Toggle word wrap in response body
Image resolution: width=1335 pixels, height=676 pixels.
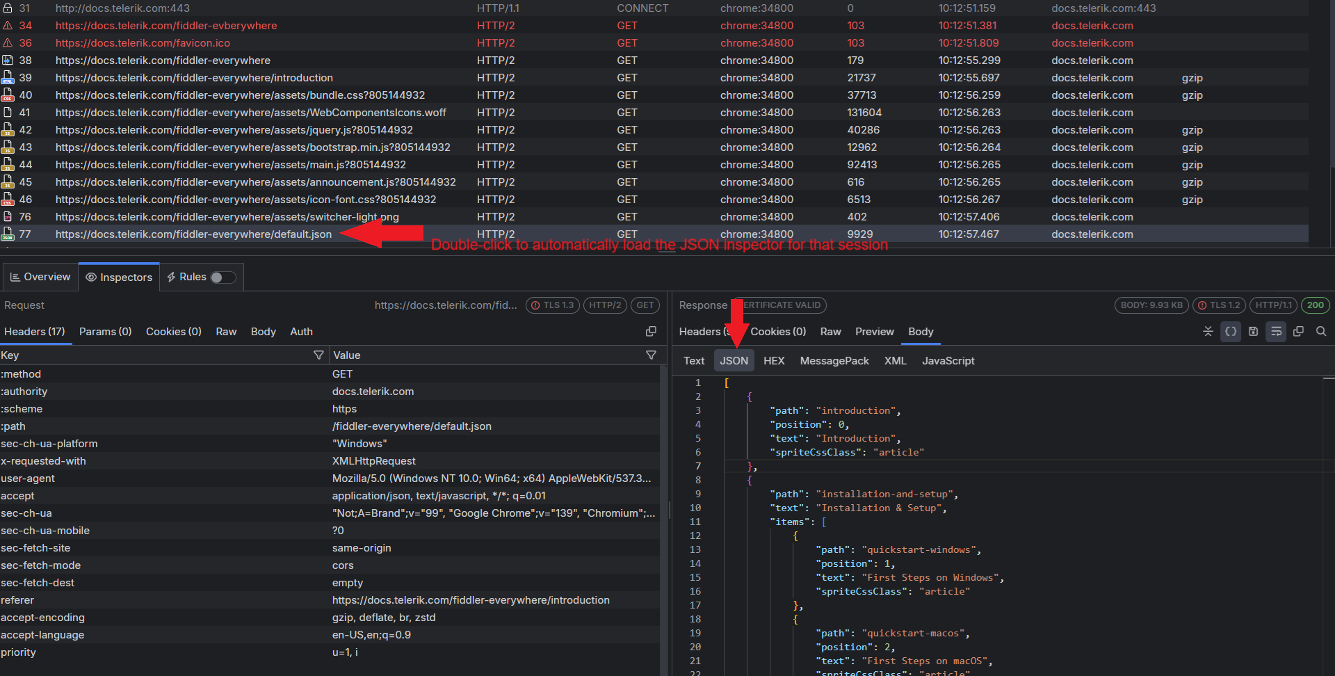[1276, 332]
